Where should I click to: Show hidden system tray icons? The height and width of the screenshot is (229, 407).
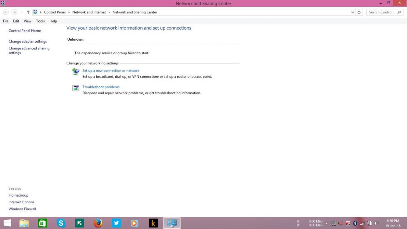pos(326,223)
